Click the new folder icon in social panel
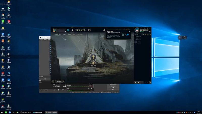Image resolution: width=202 pixels, height=114 pixels. [x=145, y=34]
